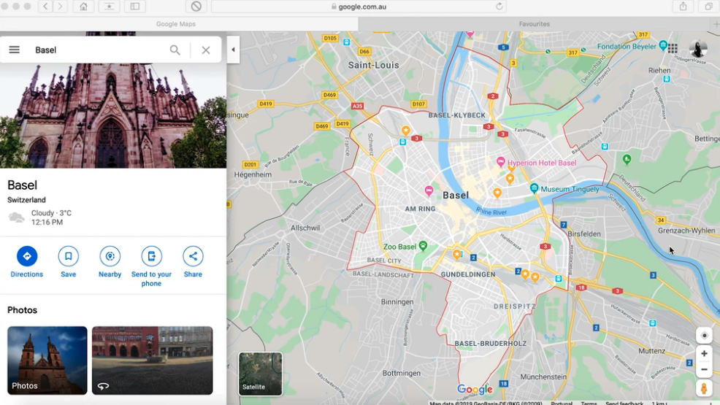
Task: Select the Zoo Basel marker
Action: (423, 246)
